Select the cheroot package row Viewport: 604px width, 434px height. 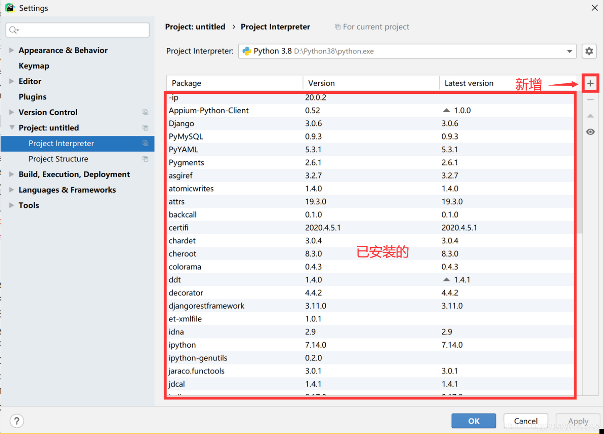tap(371, 254)
